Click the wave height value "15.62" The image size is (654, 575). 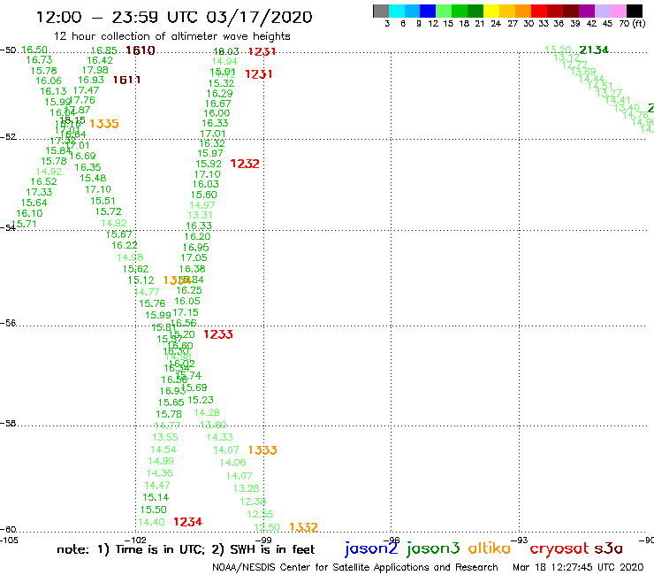pos(135,269)
